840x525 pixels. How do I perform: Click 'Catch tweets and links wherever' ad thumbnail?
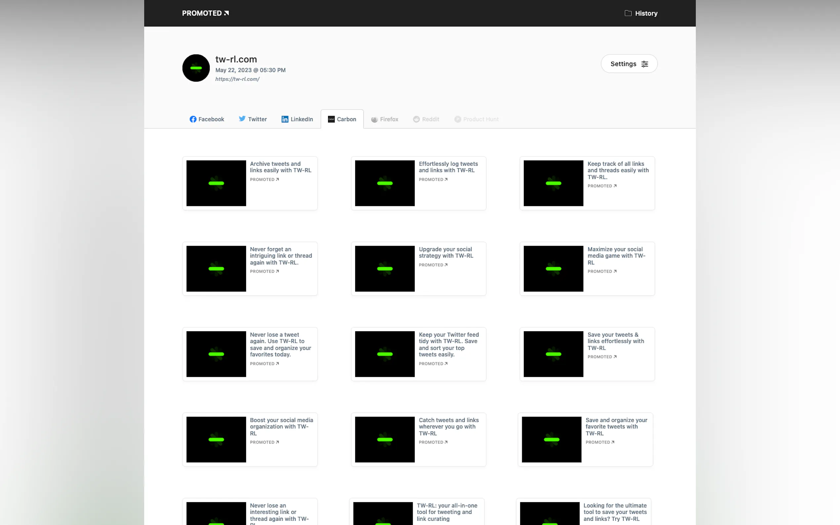pyautogui.click(x=384, y=440)
